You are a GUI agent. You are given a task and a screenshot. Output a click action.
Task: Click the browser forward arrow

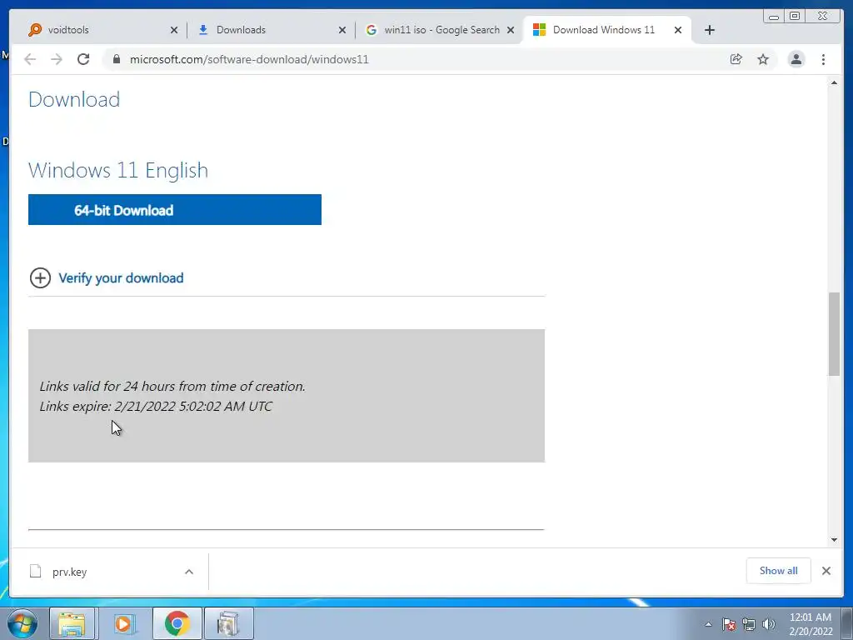coord(57,59)
